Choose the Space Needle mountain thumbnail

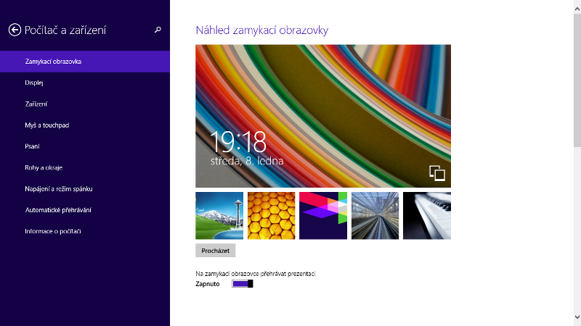(219, 215)
